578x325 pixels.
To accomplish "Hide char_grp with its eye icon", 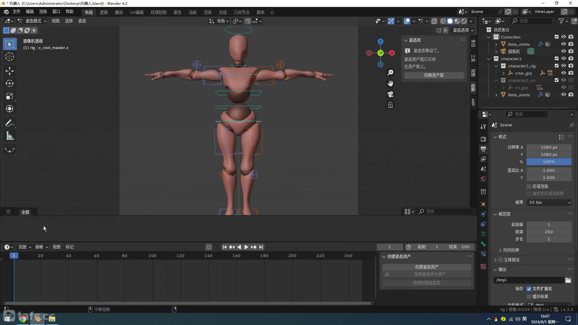I will (564, 73).
